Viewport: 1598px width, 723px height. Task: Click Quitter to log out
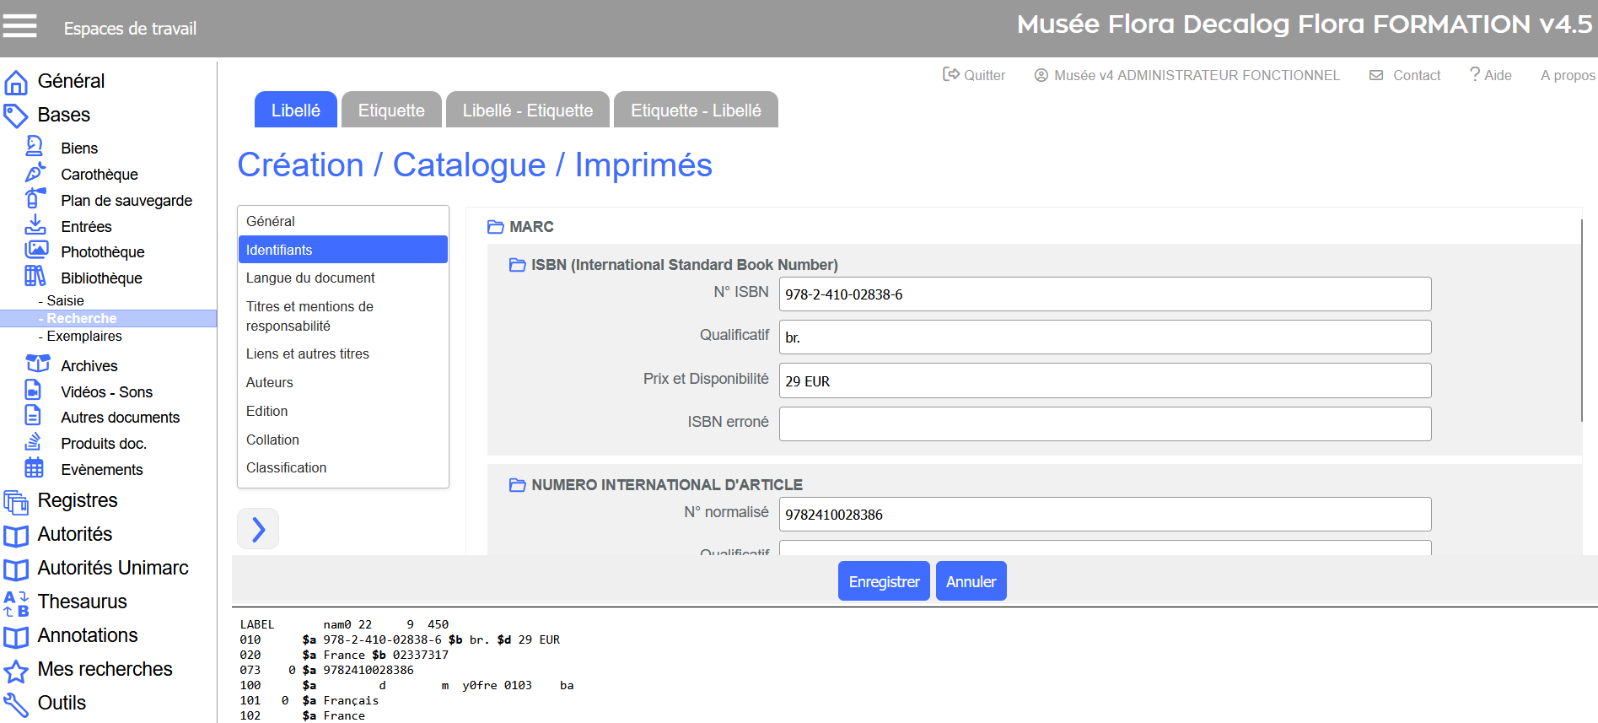click(974, 75)
